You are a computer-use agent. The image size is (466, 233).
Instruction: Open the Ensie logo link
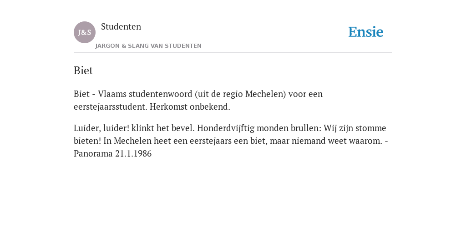[x=366, y=32]
